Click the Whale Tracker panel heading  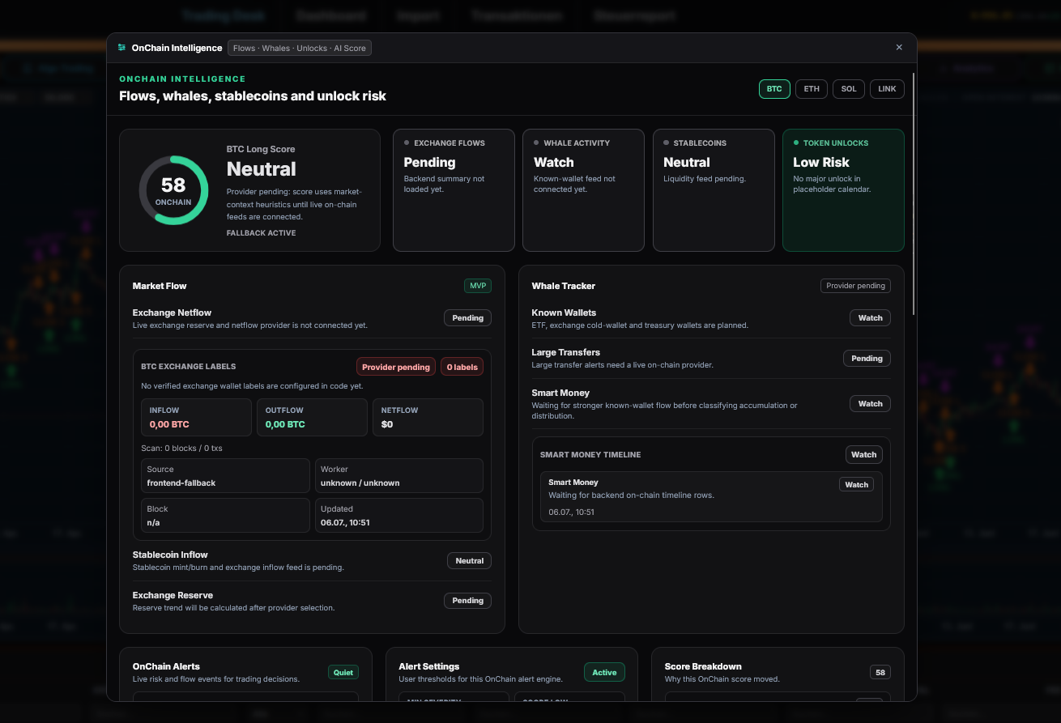click(x=564, y=286)
